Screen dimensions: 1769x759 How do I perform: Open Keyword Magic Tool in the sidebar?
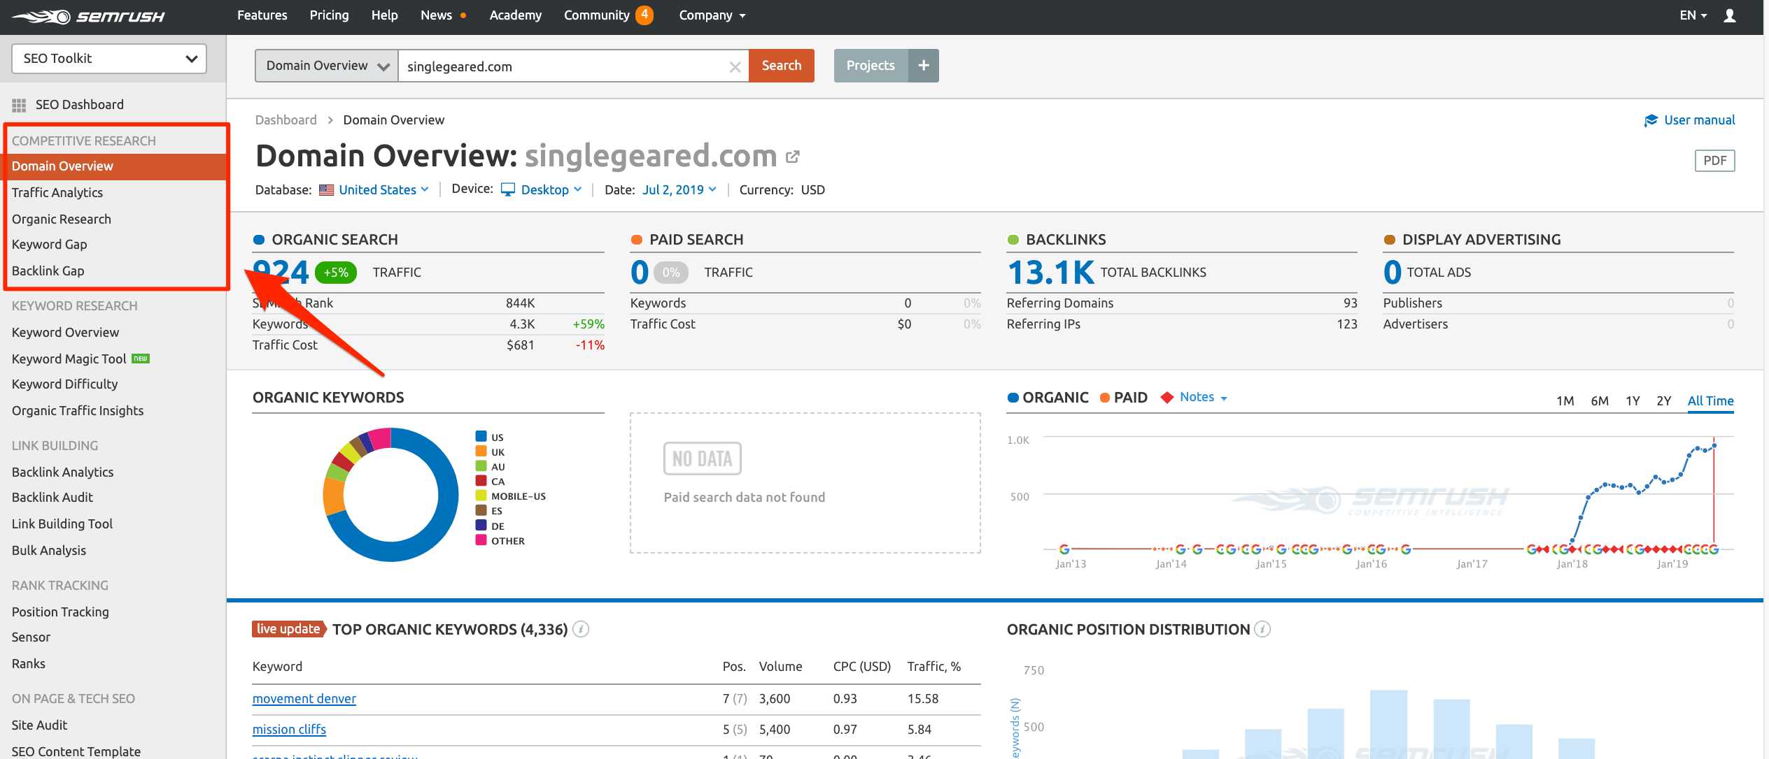click(x=69, y=359)
